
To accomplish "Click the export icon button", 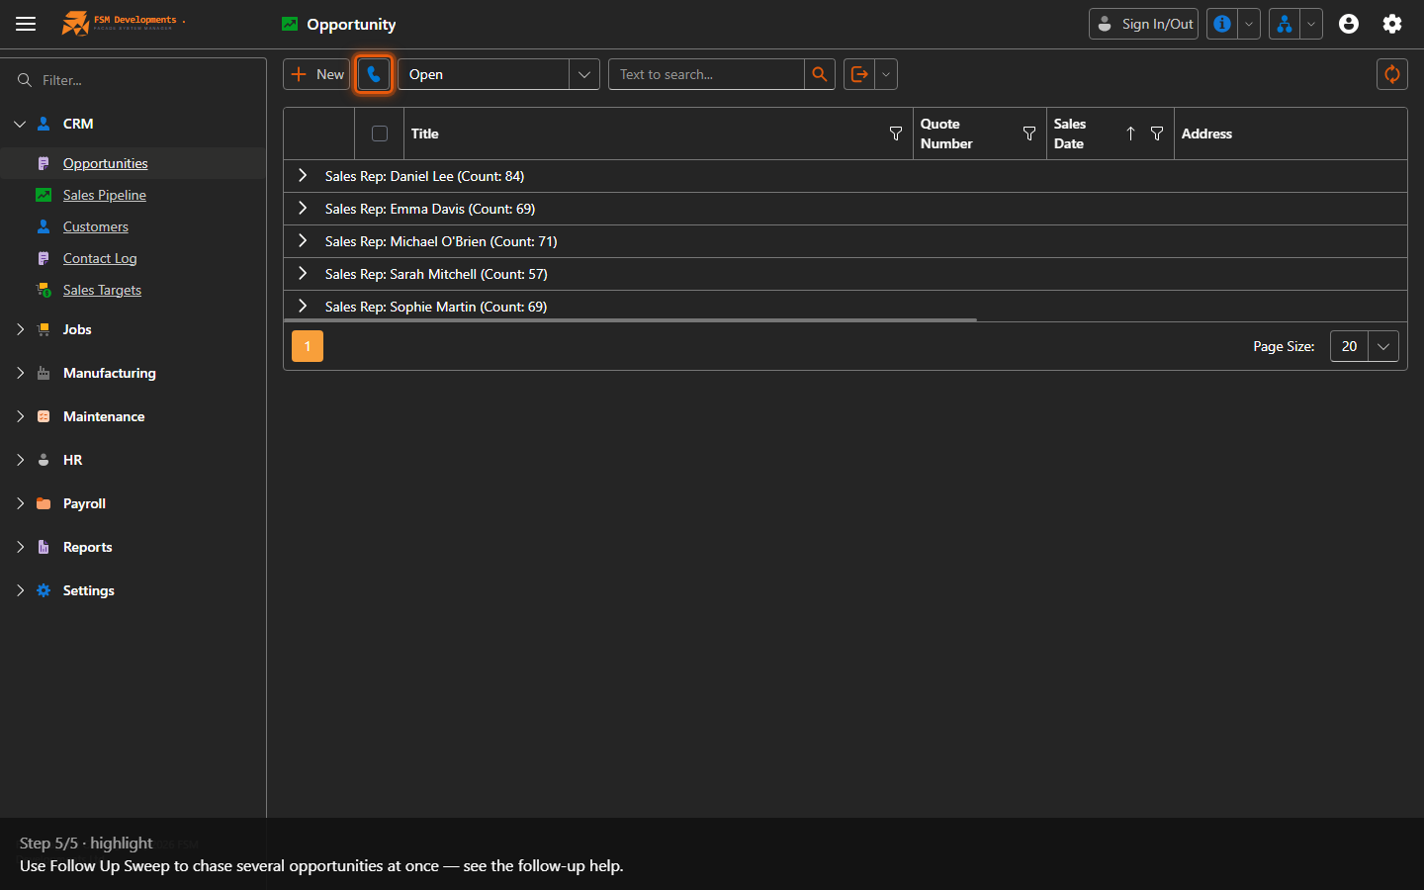I will point(859,74).
